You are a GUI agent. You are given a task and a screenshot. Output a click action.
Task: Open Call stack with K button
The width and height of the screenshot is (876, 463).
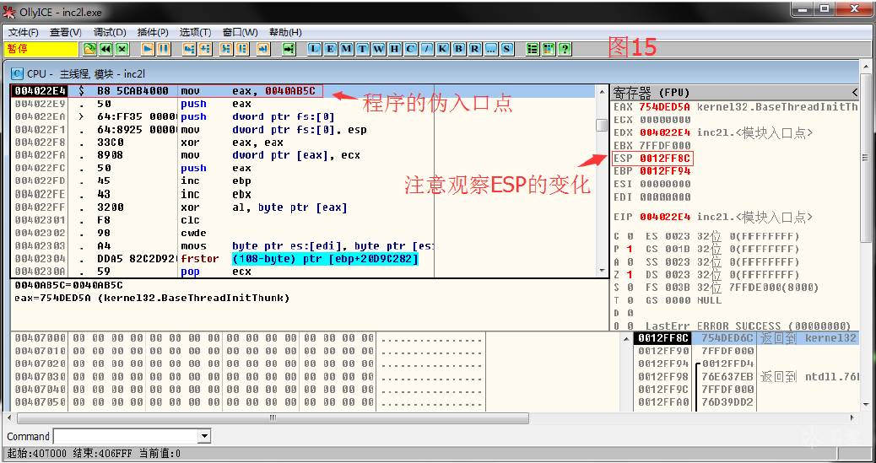(442, 49)
